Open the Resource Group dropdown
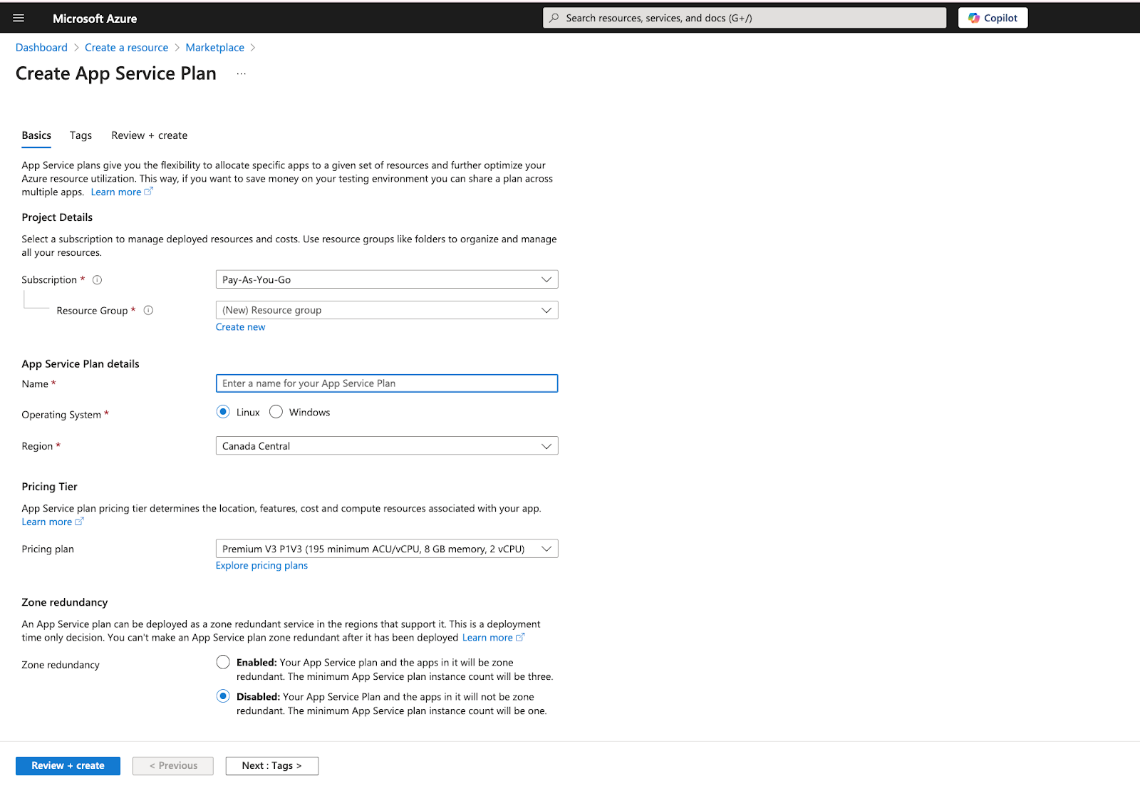Image resolution: width=1140 pixels, height=791 pixels. pyautogui.click(x=387, y=310)
